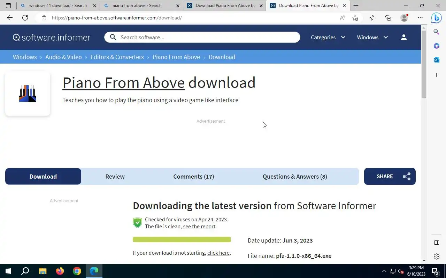Launch Firefox from taskbar

tap(60, 271)
